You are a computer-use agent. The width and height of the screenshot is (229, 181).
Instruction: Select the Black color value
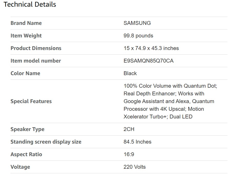(x=130, y=73)
